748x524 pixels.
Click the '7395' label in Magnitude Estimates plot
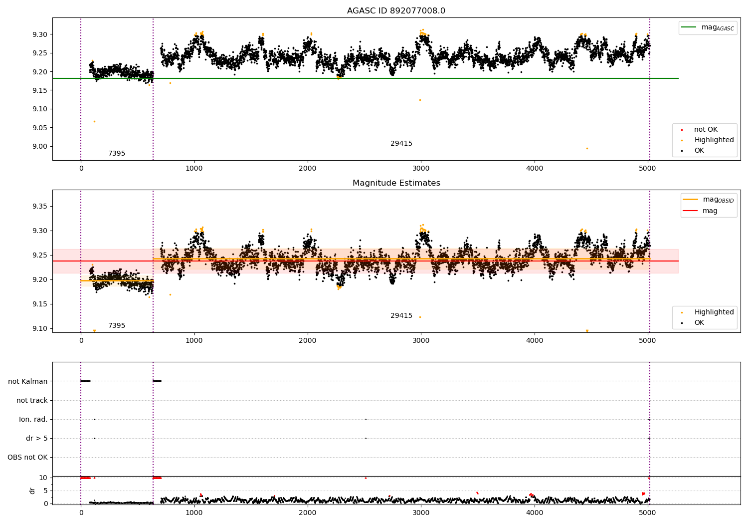117,326
